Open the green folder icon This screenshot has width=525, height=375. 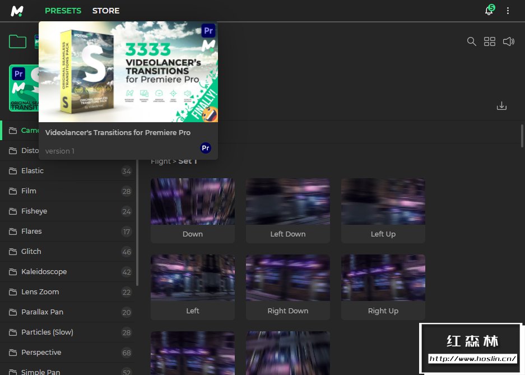[17, 41]
